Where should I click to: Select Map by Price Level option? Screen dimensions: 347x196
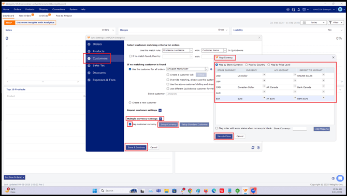coord(269,65)
